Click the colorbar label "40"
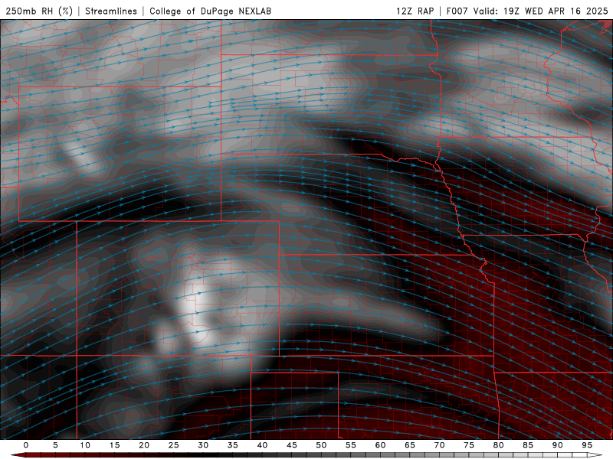The height and width of the screenshot is (459, 613). 262,445
